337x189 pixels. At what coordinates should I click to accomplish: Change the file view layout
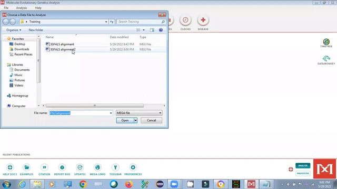coord(138,30)
